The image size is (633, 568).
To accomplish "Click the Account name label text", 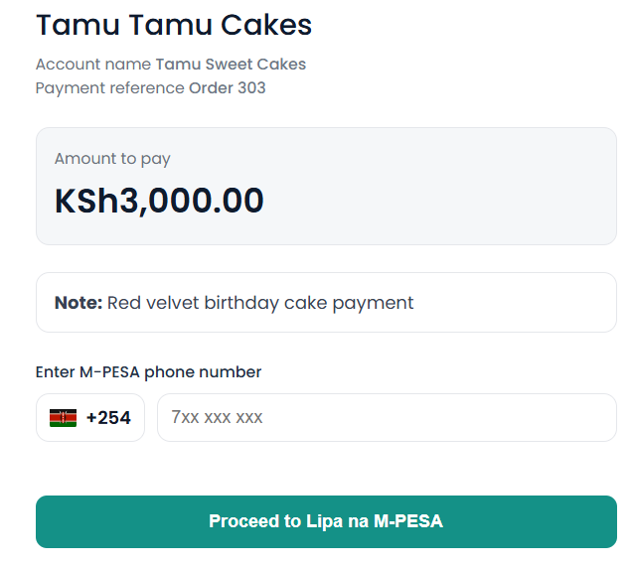I will (93, 65).
